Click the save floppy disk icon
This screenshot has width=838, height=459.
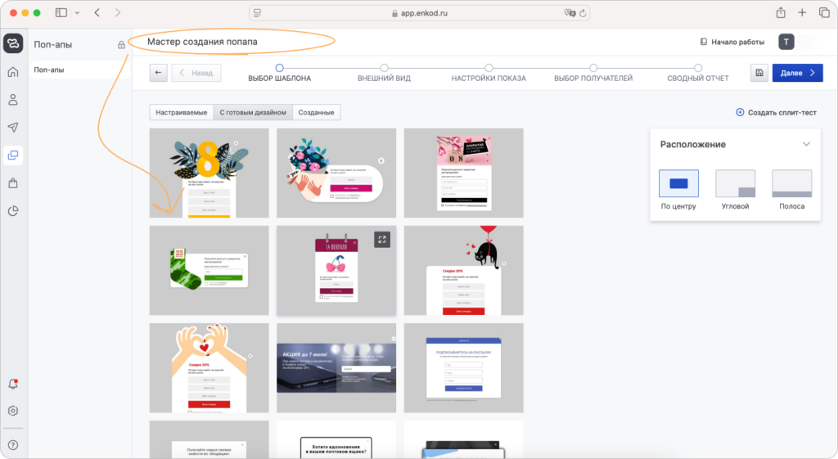click(759, 73)
